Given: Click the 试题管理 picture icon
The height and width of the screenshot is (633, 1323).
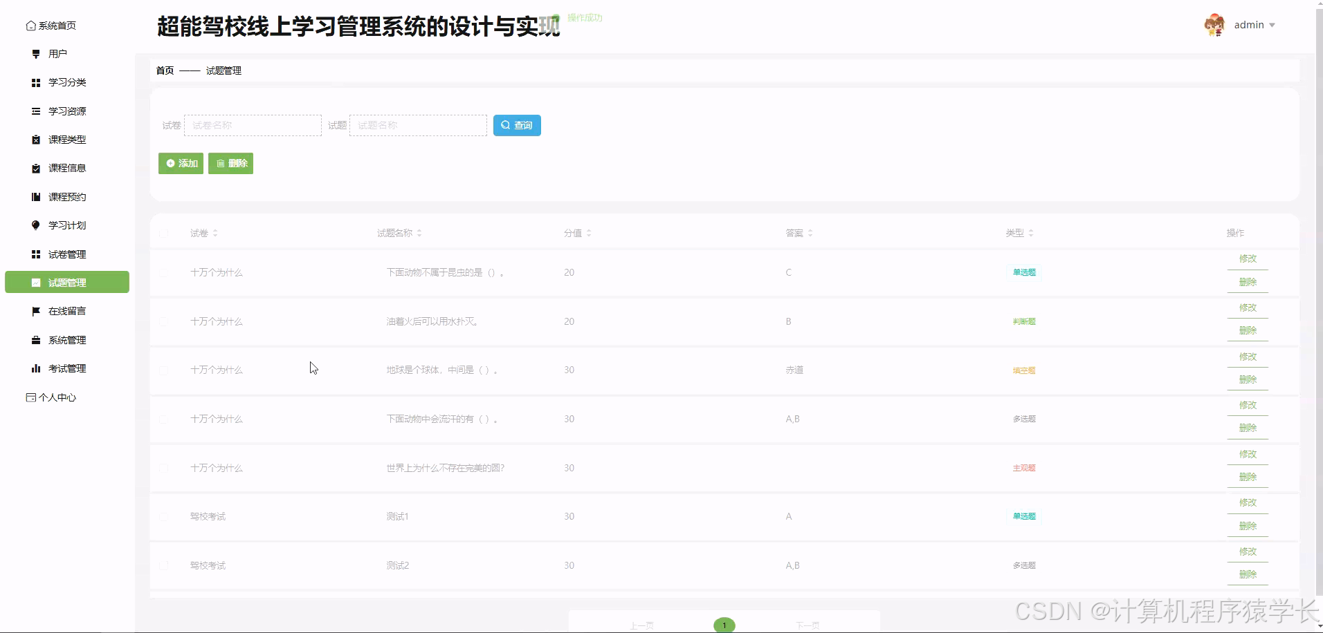Looking at the screenshot, I should [x=36, y=283].
